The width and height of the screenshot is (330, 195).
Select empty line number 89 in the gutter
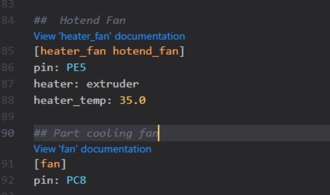point(8,116)
